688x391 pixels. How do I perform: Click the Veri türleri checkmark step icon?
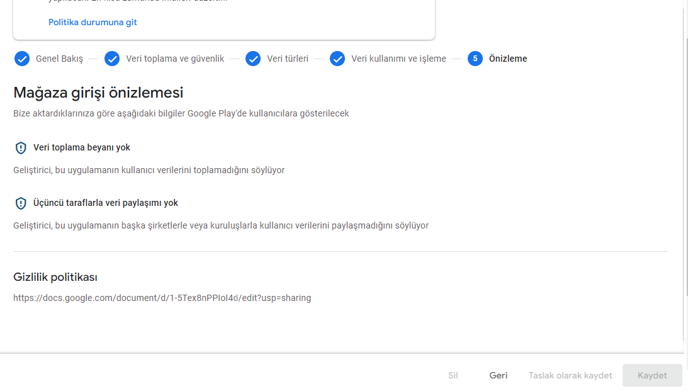(253, 59)
